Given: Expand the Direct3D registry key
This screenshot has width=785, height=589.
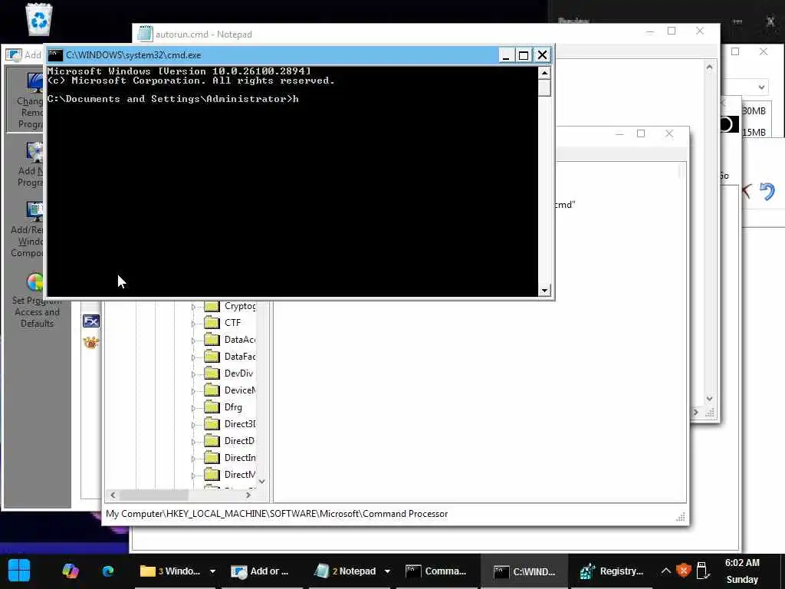Looking at the screenshot, I should (194, 425).
